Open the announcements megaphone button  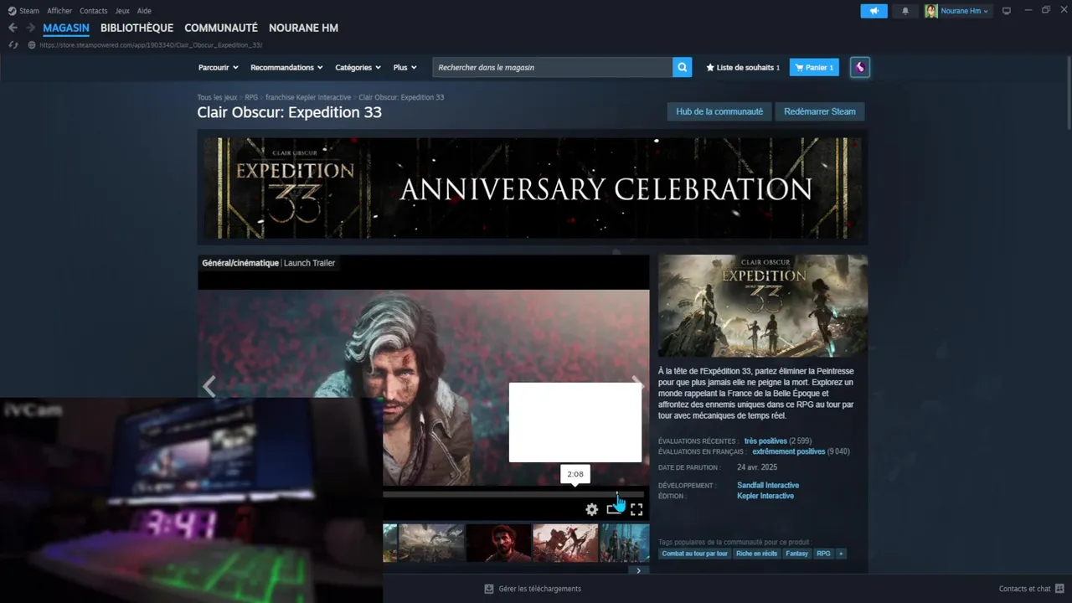(874, 11)
